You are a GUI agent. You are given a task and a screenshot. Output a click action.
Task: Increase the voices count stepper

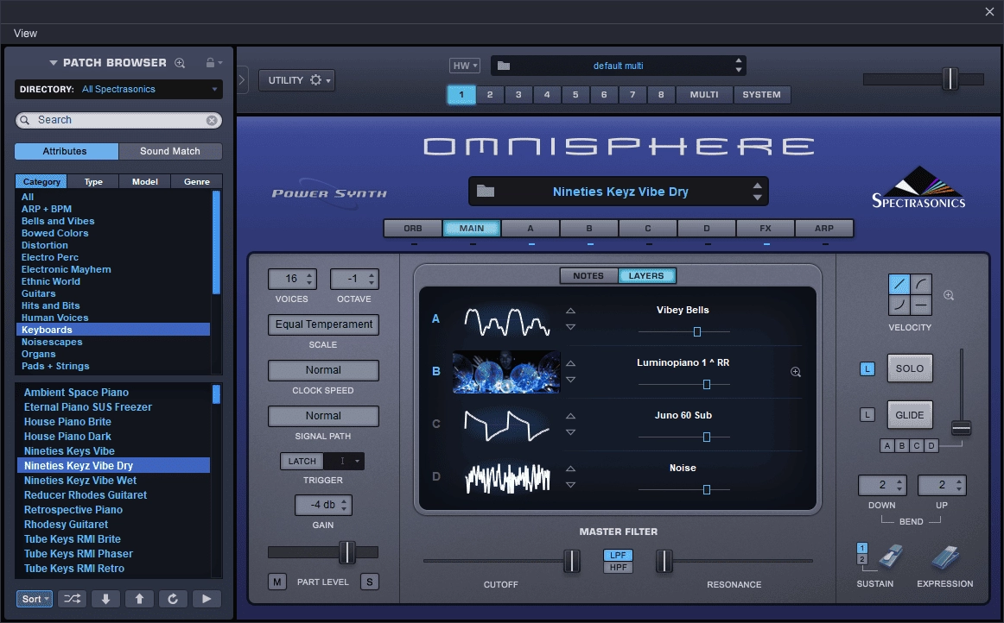(x=309, y=275)
